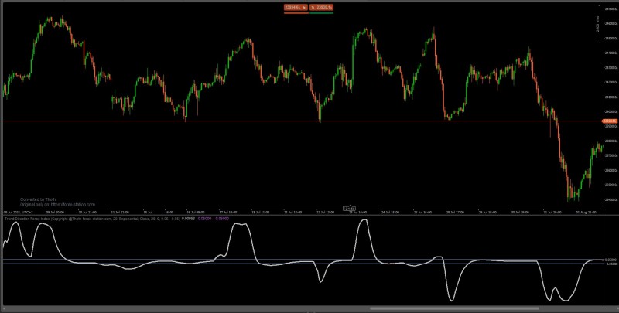619x313 pixels.
Task: Click the 17 Jul 10:00 time axis label
Action: pyautogui.click(x=227, y=212)
